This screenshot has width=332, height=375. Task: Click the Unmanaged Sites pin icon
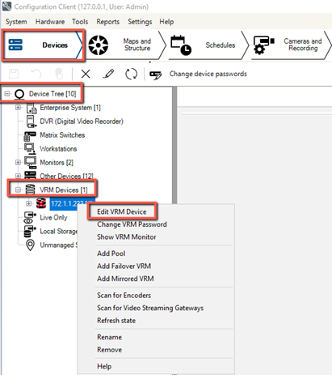pos(30,245)
